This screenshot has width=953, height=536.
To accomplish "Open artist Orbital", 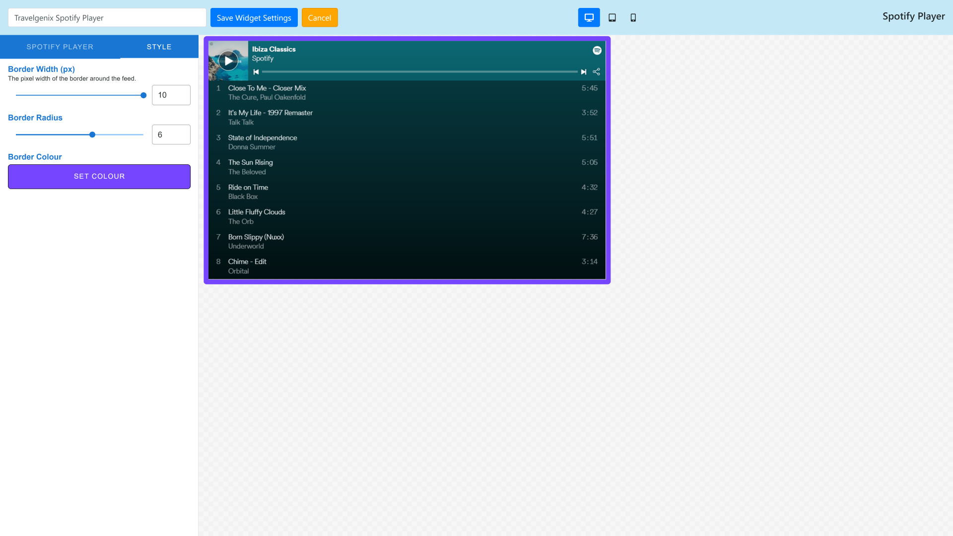I will 239,271.
